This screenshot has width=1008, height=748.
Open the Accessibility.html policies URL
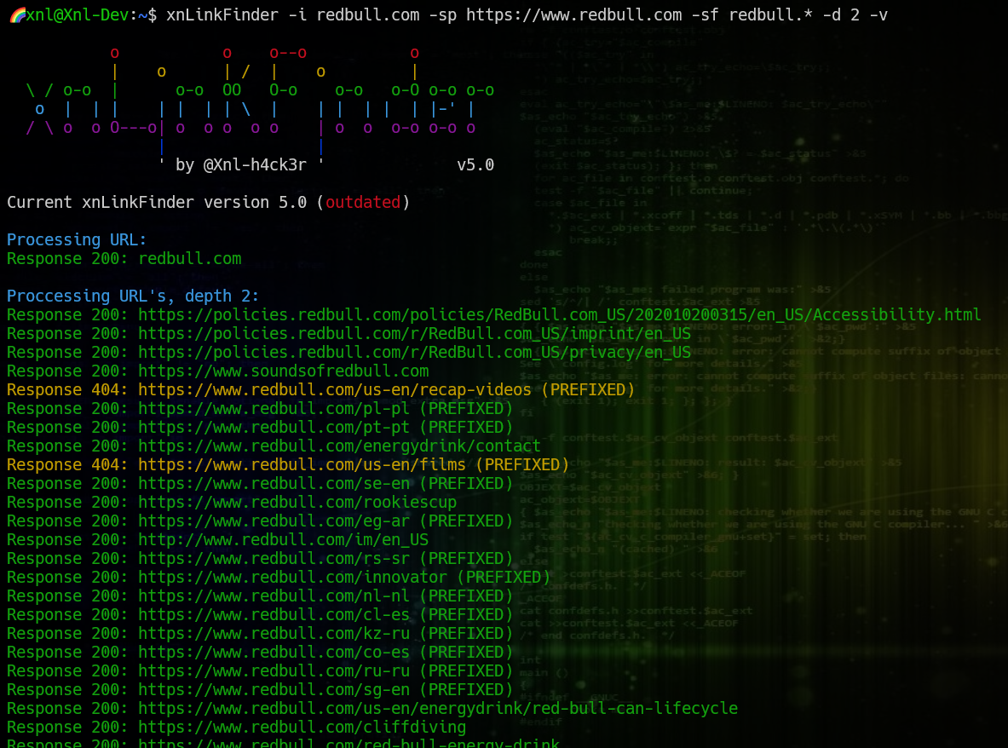559,314
